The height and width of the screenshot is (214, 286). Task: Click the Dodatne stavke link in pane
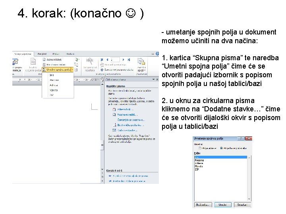point(127,130)
